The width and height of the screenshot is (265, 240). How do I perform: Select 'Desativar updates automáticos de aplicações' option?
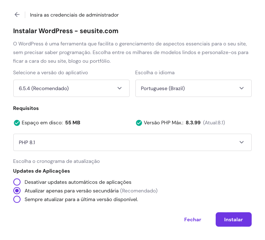tap(17, 182)
